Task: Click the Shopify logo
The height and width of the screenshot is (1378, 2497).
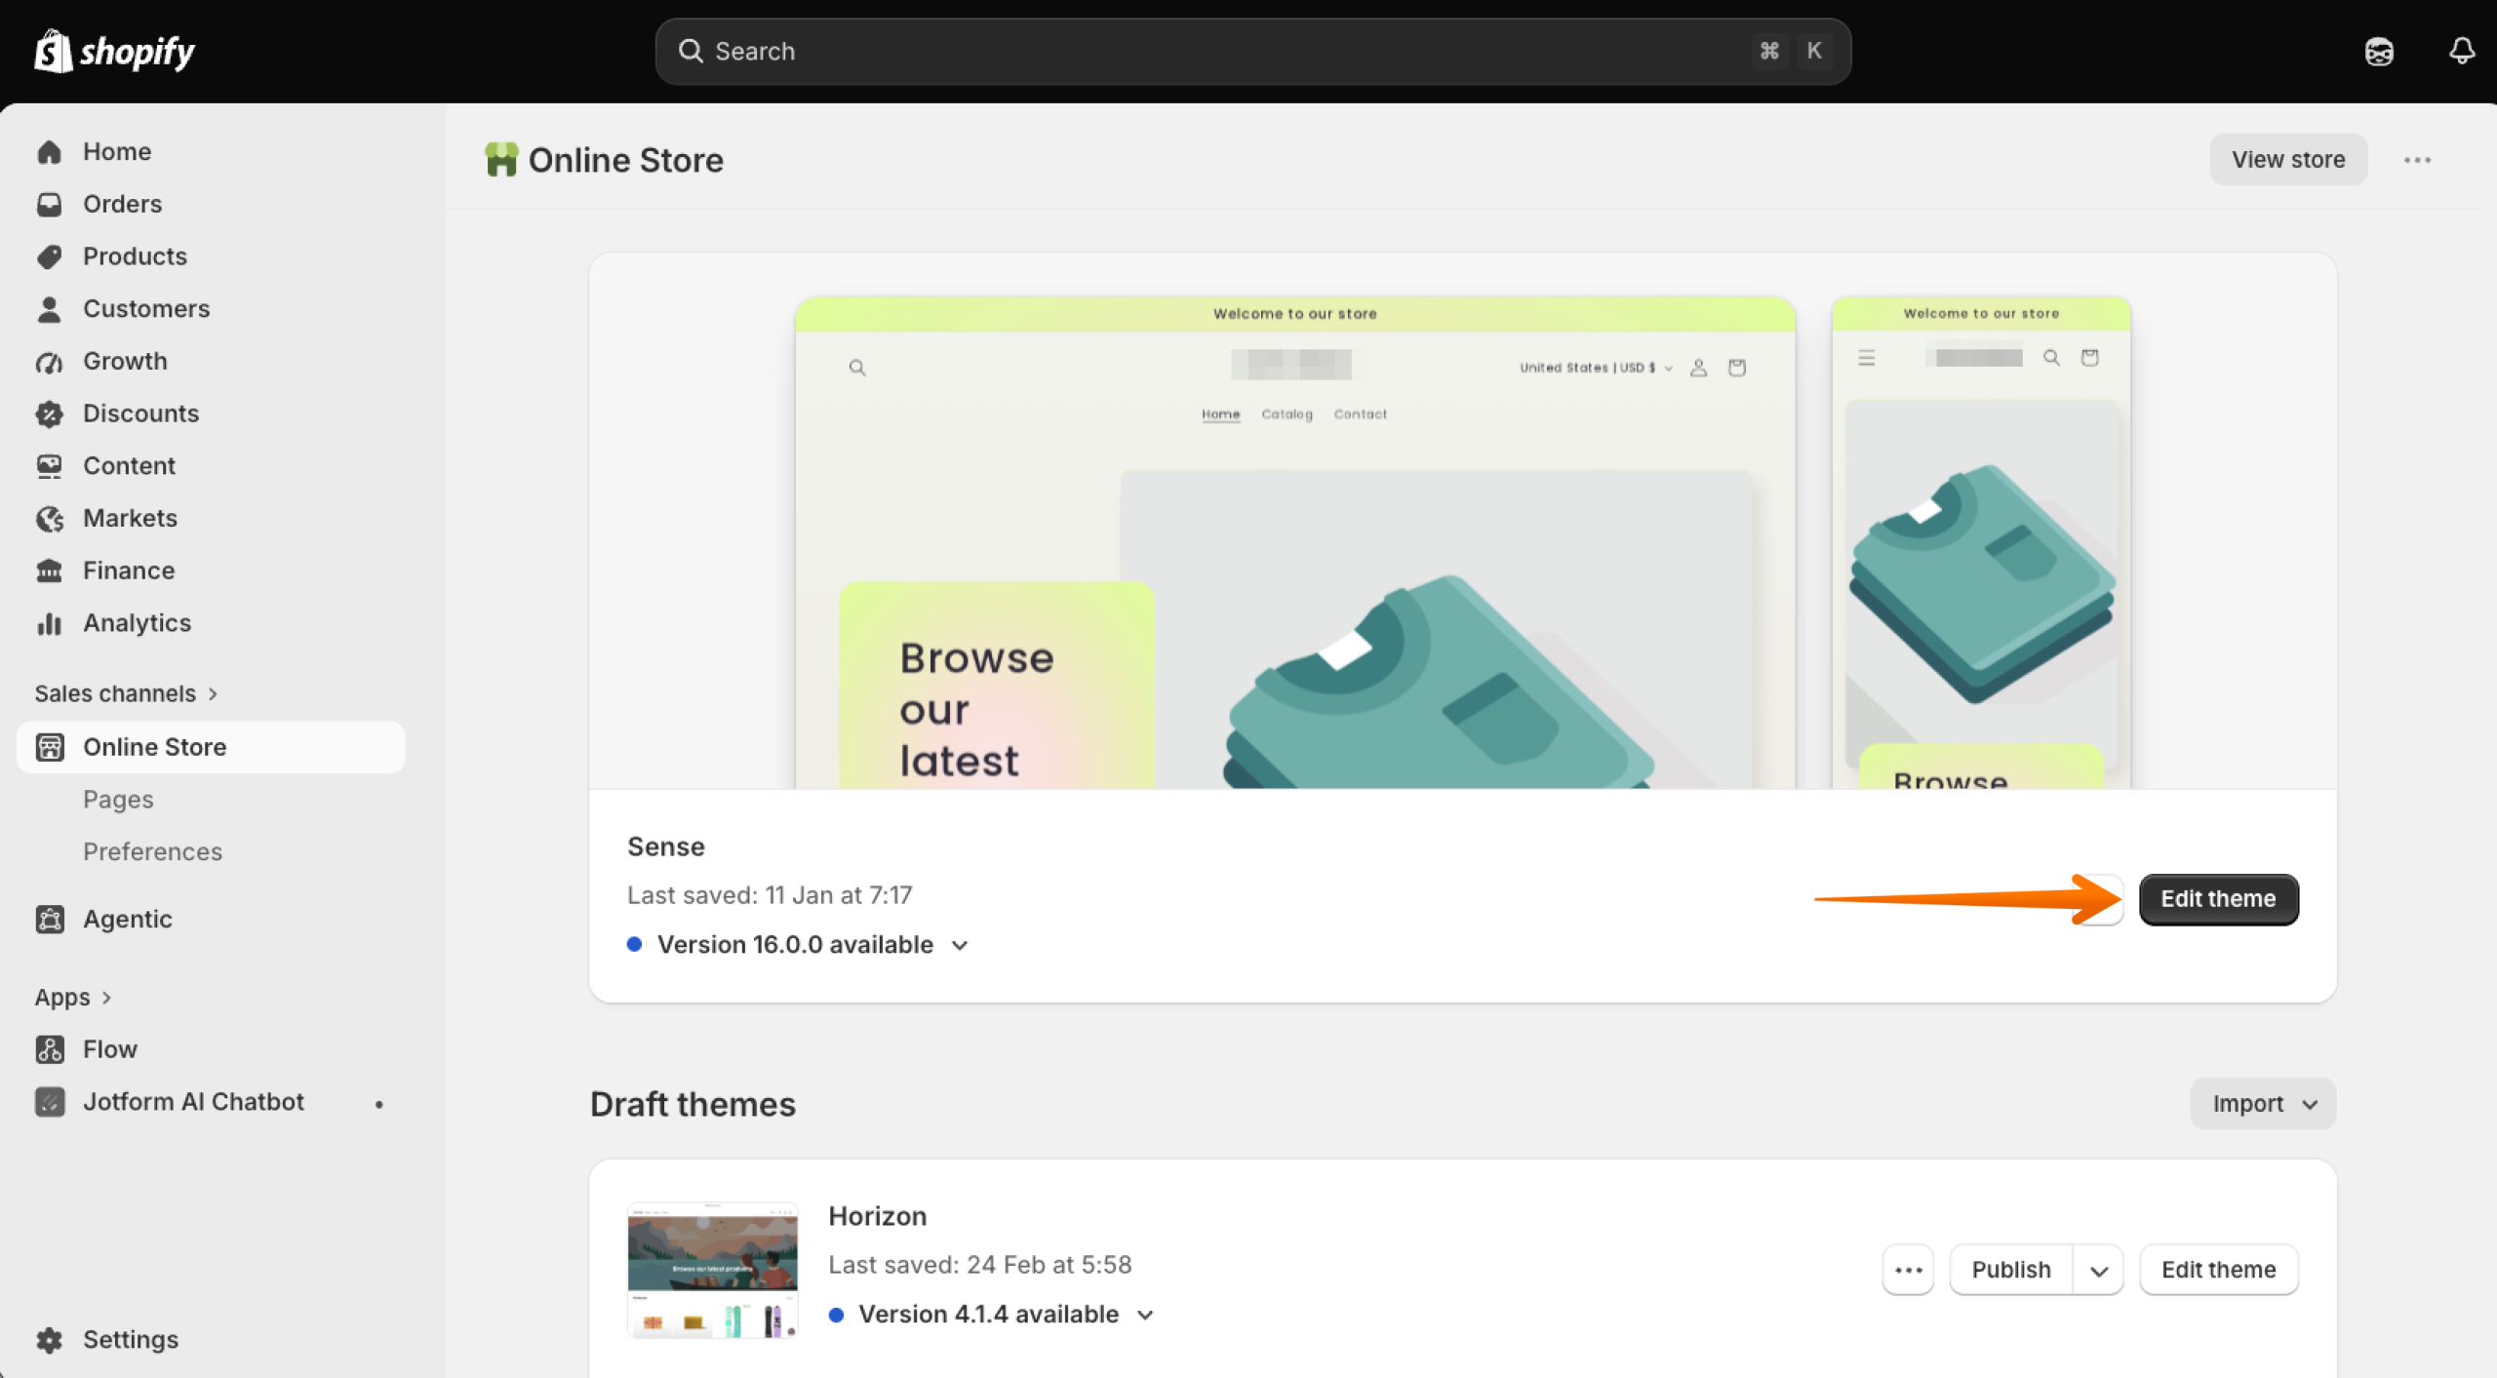Action: click(x=114, y=51)
